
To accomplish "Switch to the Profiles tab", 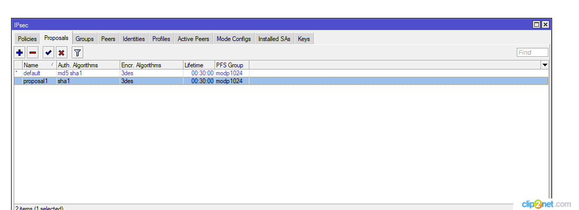I will [161, 39].
